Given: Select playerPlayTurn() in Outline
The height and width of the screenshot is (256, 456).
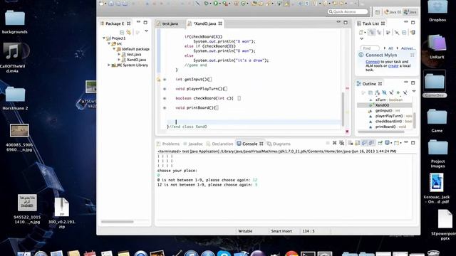Looking at the screenshot, I should (389, 116).
